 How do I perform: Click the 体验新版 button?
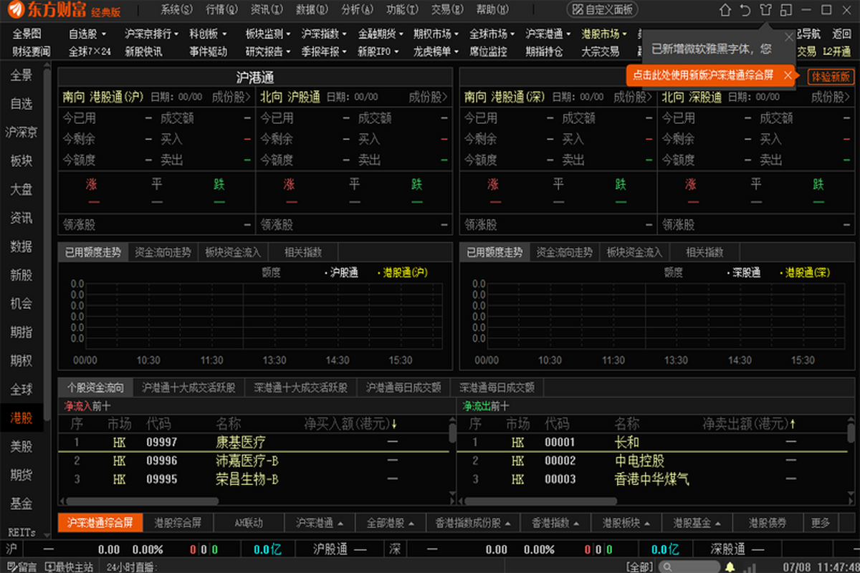(x=831, y=76)
